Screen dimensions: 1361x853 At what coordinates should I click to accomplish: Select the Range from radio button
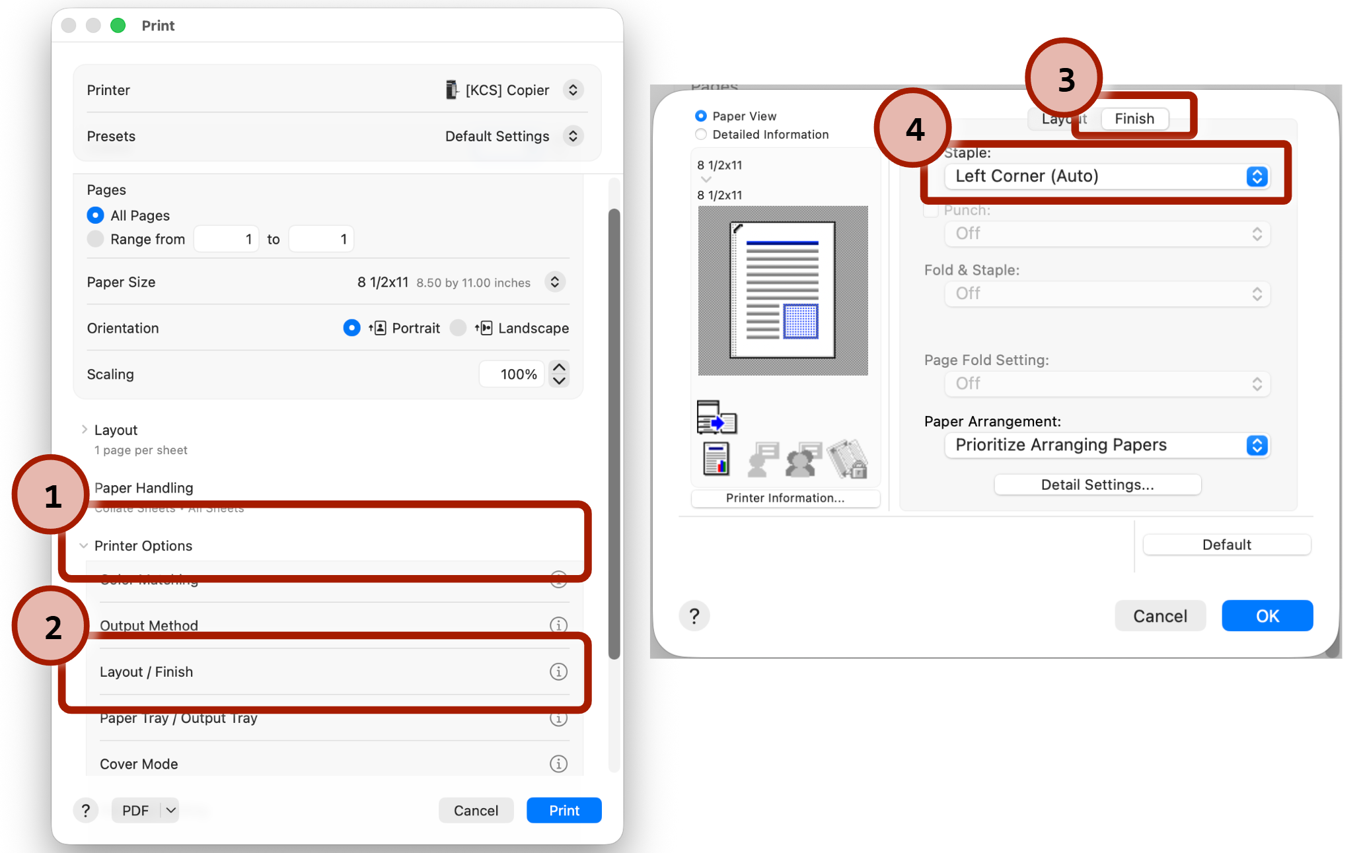coord(95,239)
